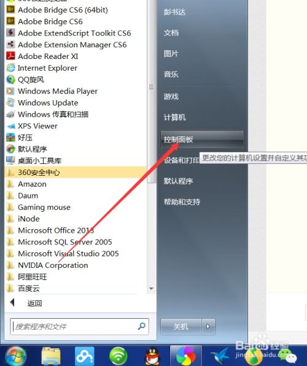Open the QQ penguin taskbar icon
The width and height of the screenshot is (307, 366).
coord(152,356)
